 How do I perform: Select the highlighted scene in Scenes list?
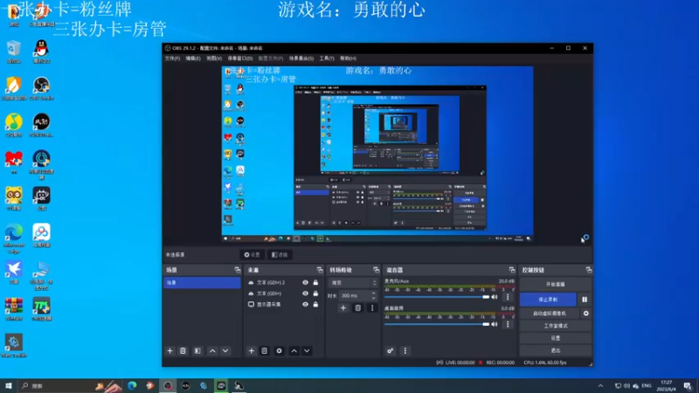coord(202,282)
